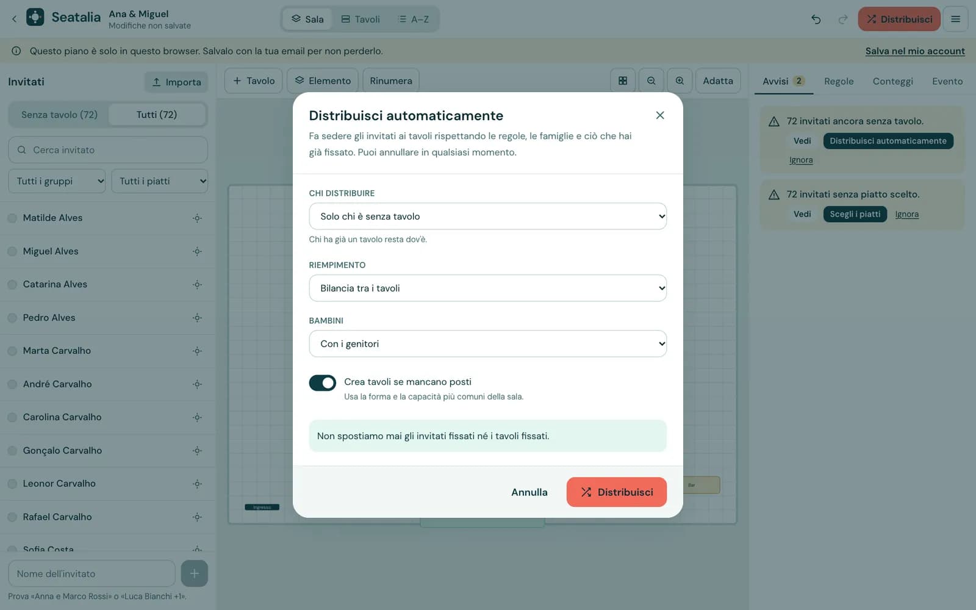Click the zoom in magnifier icon
This screenshot has width=976, height=610.
pyautogui.click(x=680, y=81)
